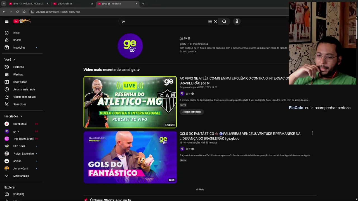Click site information icon in address bar
Screen dimensions: 358x201
(32, 12)
